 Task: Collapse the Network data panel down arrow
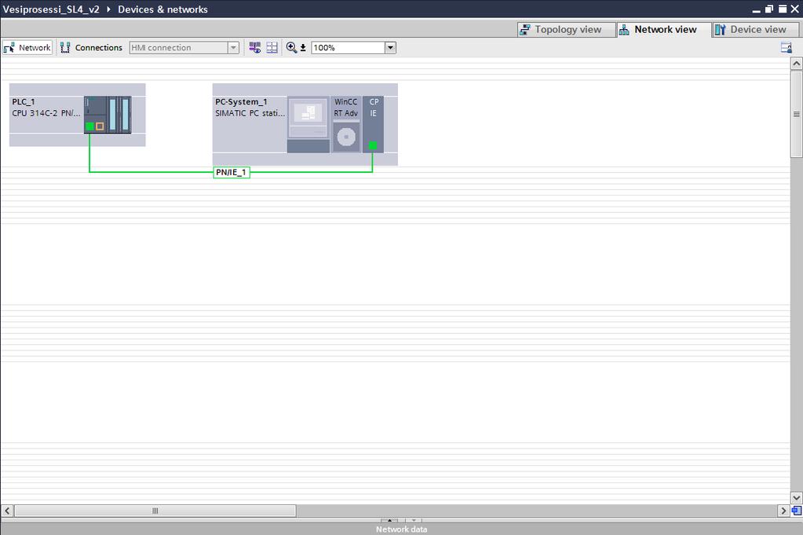click(414, 521)
